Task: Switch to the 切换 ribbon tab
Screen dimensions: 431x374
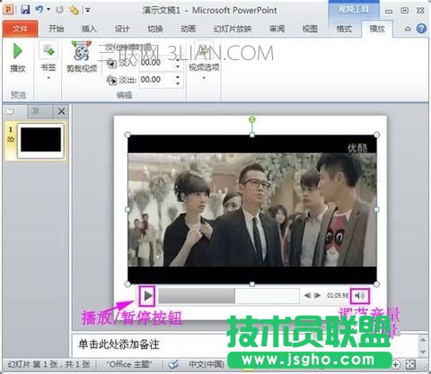Action: tap(155, 29)
